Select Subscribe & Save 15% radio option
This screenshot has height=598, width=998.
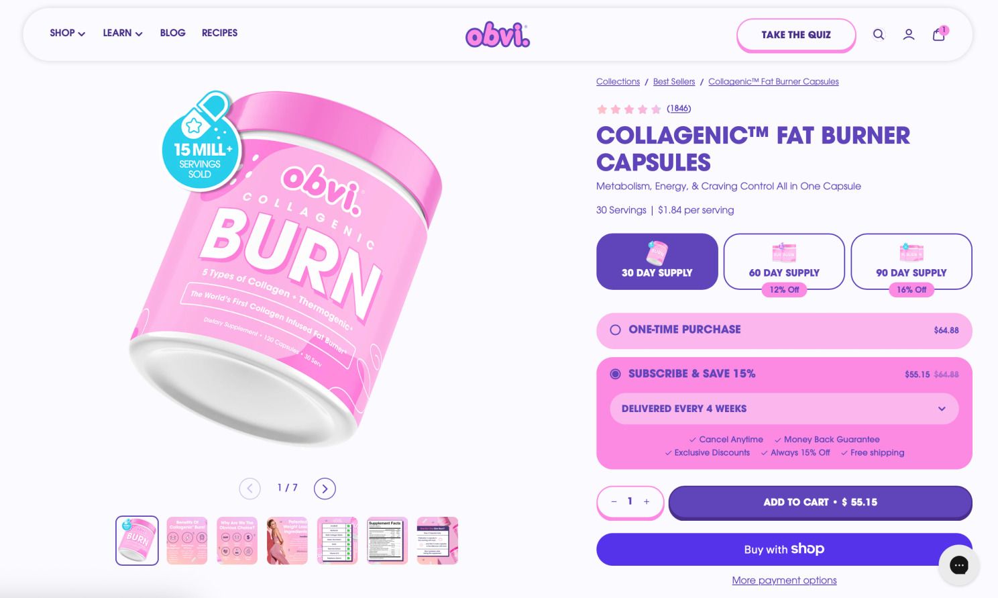pyautogui.click(x=615, y=374)
